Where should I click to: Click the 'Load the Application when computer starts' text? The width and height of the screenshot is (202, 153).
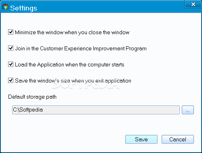[x=69, y=64]
